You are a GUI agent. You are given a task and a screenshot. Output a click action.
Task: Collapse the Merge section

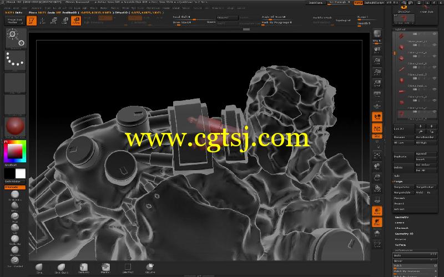coord(398,182)
